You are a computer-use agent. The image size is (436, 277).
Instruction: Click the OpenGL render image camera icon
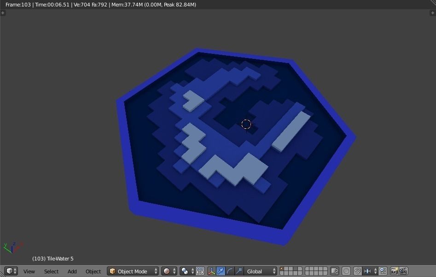(x=394, y=271)
